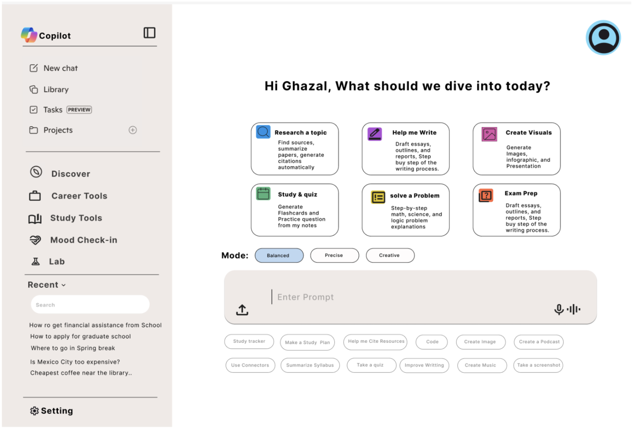Open chat about financial assistance from School
This screenshot has height=429, width=635.
[x=95, y=325]
